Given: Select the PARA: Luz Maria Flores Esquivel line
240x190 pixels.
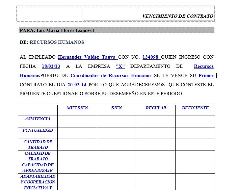Looking at the screenshot, I should [117, 30].
